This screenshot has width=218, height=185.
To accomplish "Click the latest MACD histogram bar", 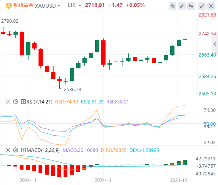I will (x=185, y=162).
